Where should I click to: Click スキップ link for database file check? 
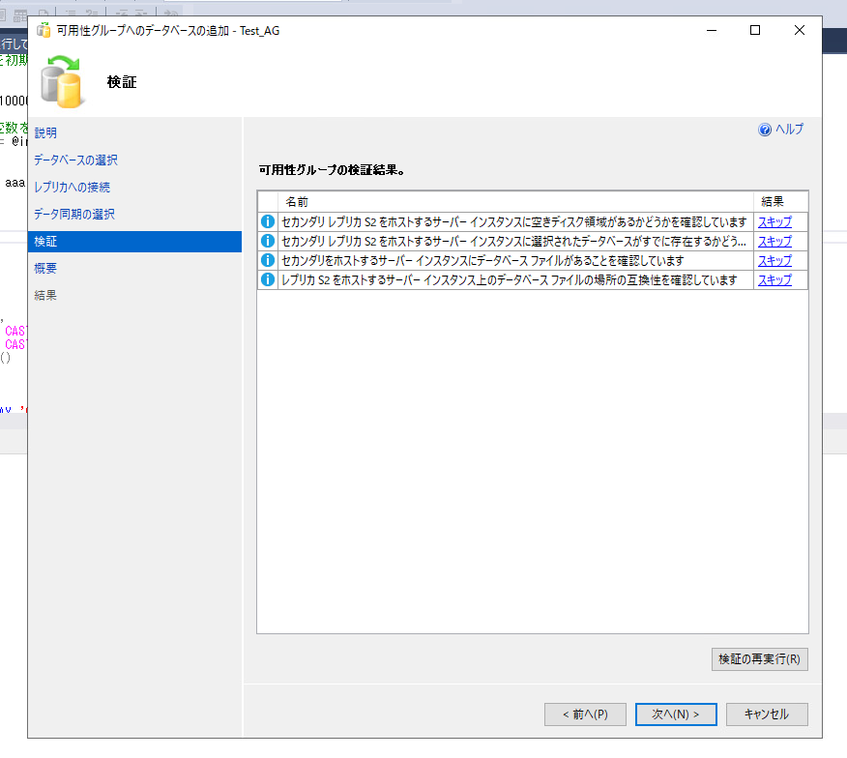click(774, 260)
